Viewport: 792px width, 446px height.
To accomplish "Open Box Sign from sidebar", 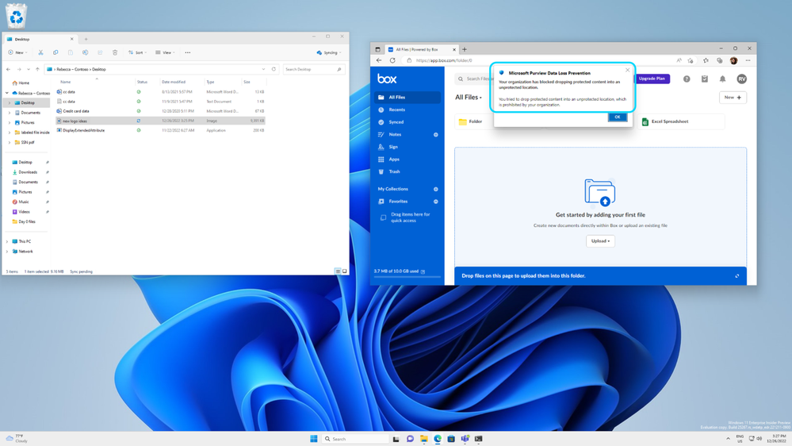I will pos(393,147).
